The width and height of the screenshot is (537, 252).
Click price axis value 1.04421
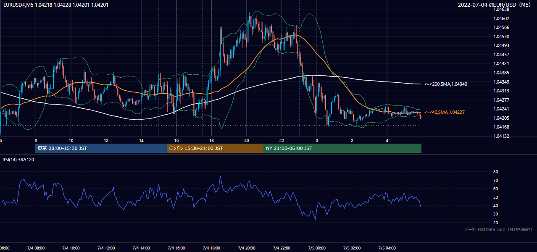502,63
